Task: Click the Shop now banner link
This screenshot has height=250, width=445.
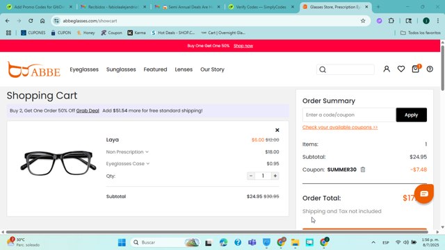Action: [243, 46]
